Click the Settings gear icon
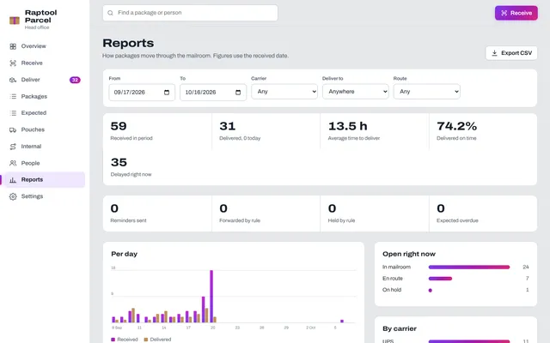 pyautogui.click(x=13, y=196)
